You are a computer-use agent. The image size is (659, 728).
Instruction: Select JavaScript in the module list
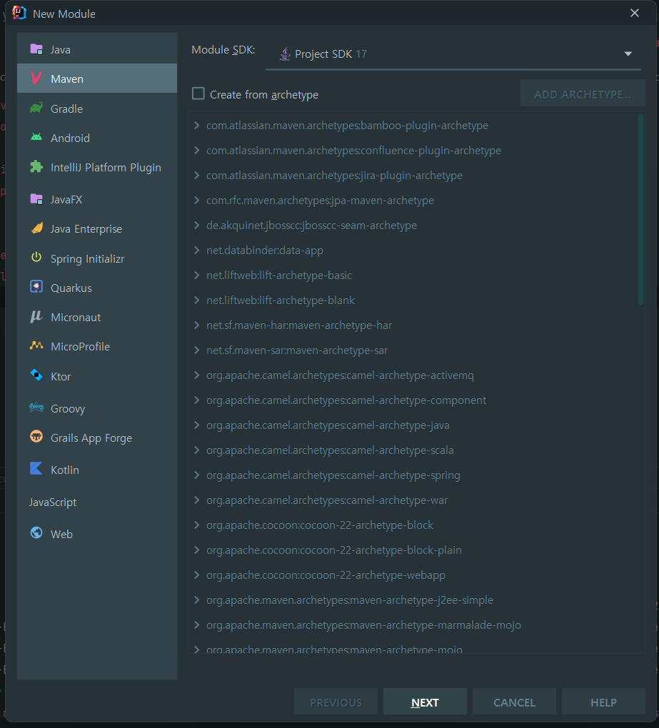click(53, 502)
